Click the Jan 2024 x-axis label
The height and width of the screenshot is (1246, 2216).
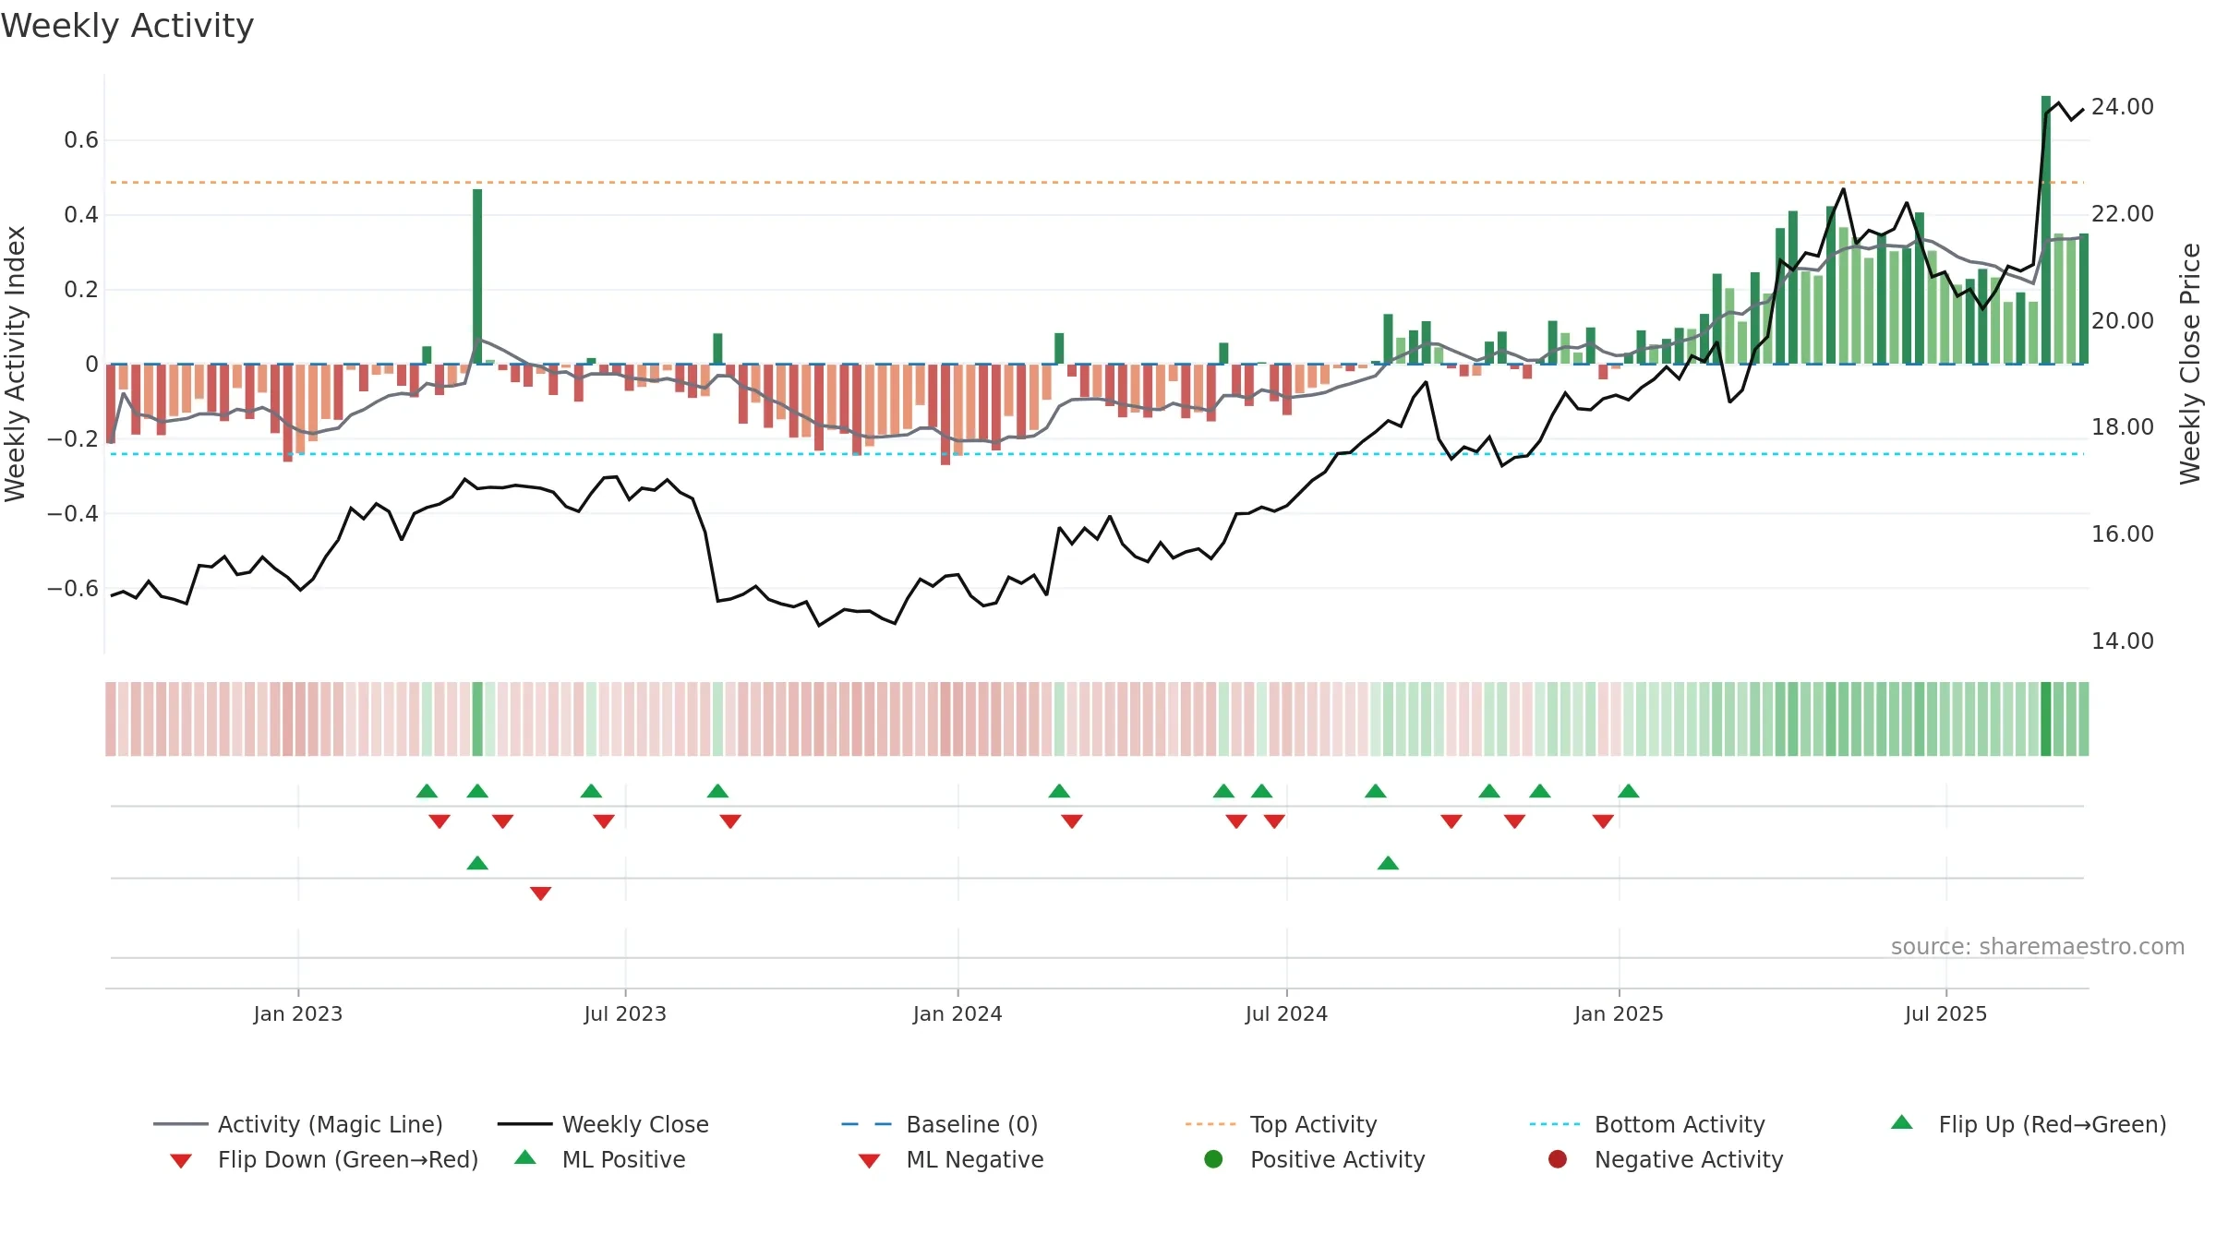[x=957, y=1013]
